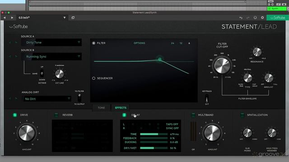
Task: Adjust the Delay Ducking slider
Action: pyautogui.click(x=154, y=142)
